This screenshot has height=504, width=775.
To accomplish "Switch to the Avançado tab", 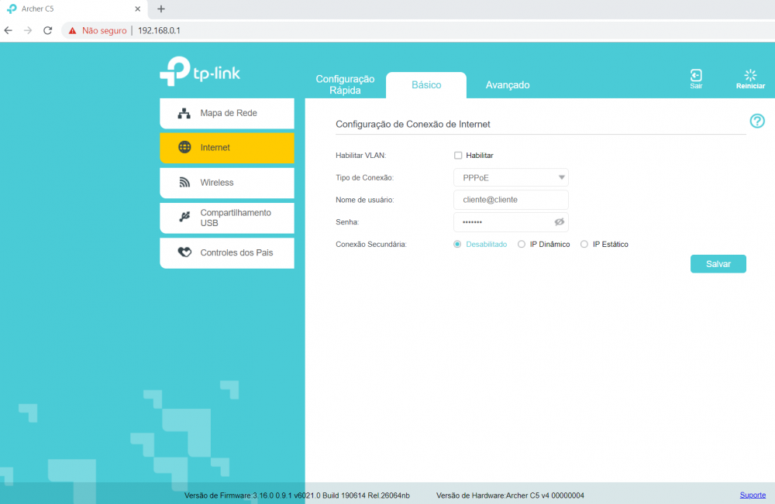I will tap(508, 85).
